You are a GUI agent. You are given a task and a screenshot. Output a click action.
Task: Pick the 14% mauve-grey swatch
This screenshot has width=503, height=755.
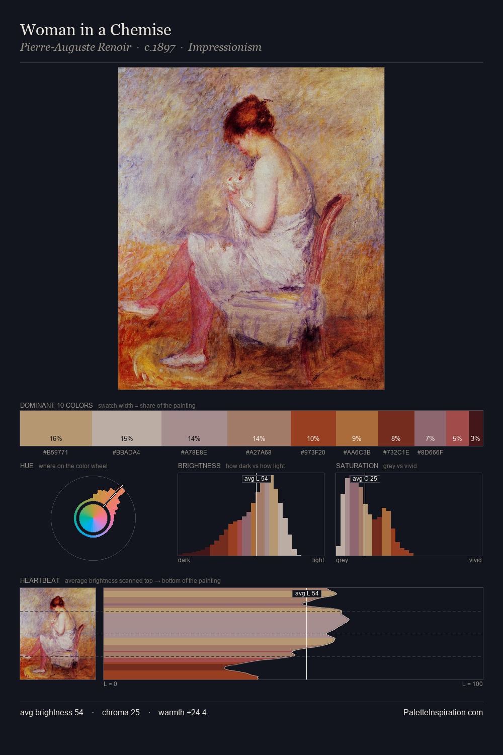tap(194, 428)
